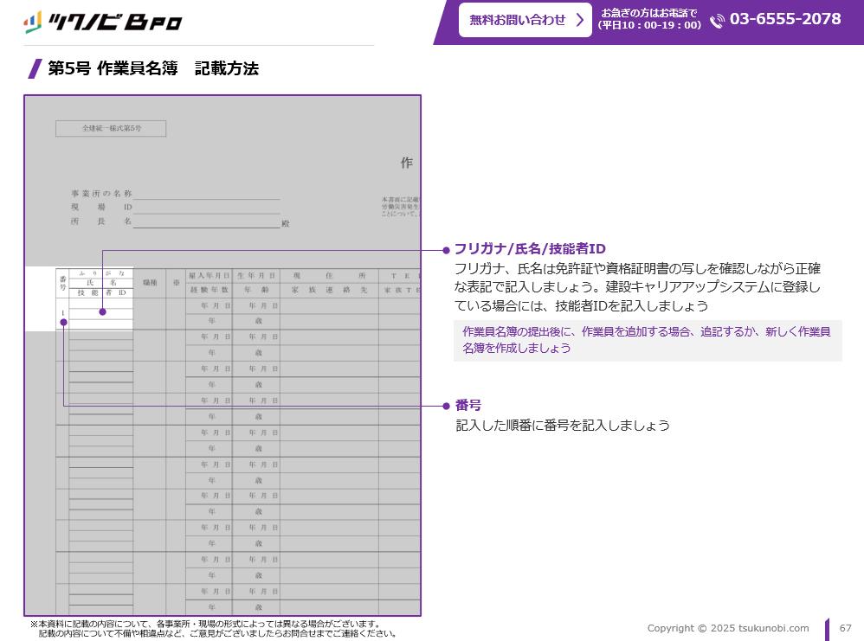The width and height of the screenshot is (864, 641).
Task: Click the form image thumbnail of 作業員名簿
Action: [x=222, y=356]
